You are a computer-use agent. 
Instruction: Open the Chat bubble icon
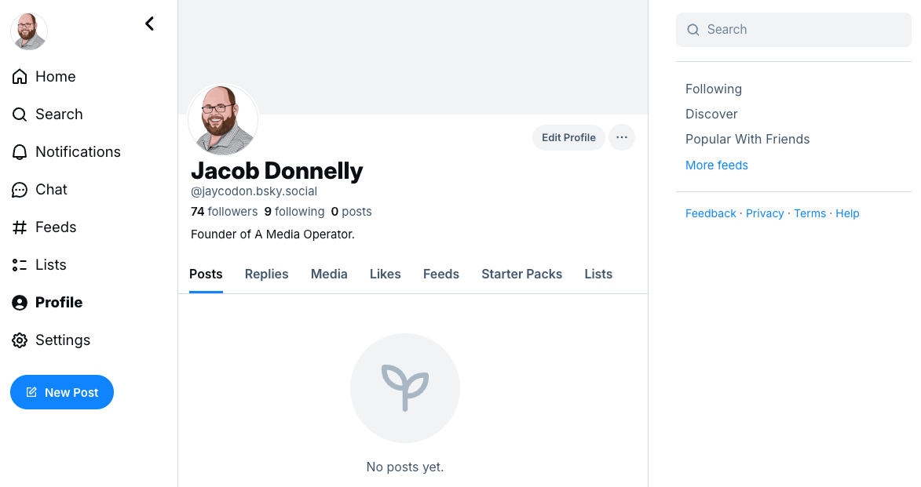(20, 190)
